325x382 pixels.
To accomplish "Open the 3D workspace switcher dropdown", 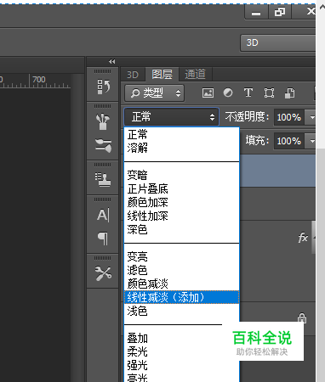I will coord(278,43).
